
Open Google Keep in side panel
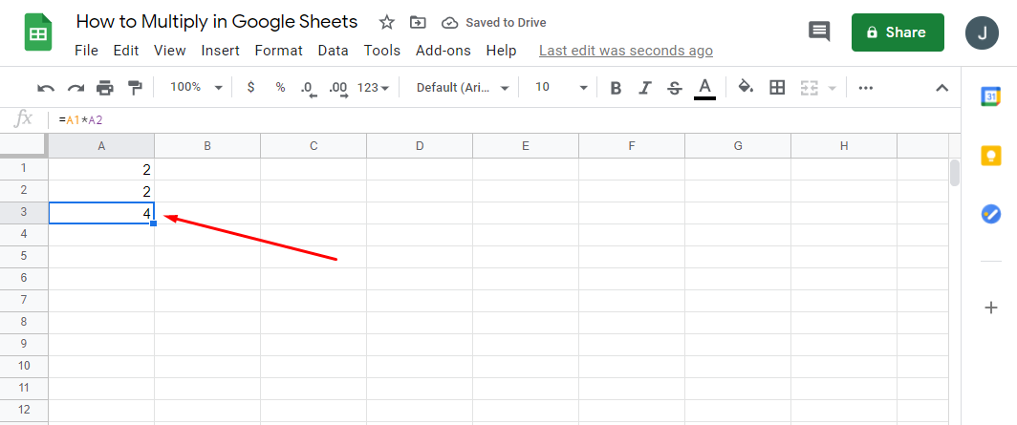coord(990,156)
